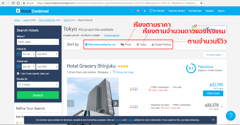The height and width of the screenshot is (125, 240).
Task: Click the Change search link
Action: pyautogui.click(x=112, y=35)
